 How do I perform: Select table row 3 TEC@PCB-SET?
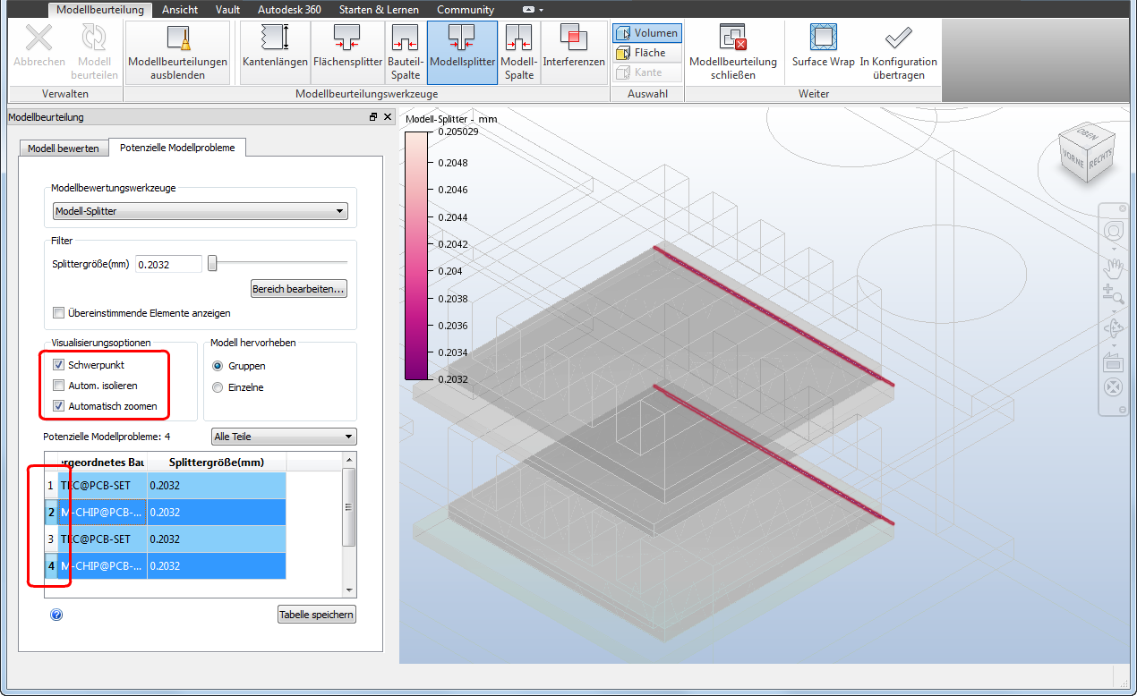click(x=166, y=539)
